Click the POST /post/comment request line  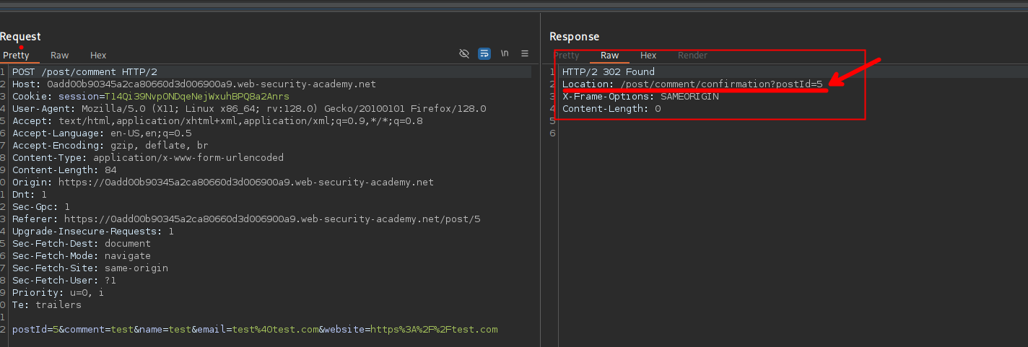(84, 72)
